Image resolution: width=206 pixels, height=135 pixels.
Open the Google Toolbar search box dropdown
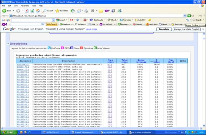(53, 20)
